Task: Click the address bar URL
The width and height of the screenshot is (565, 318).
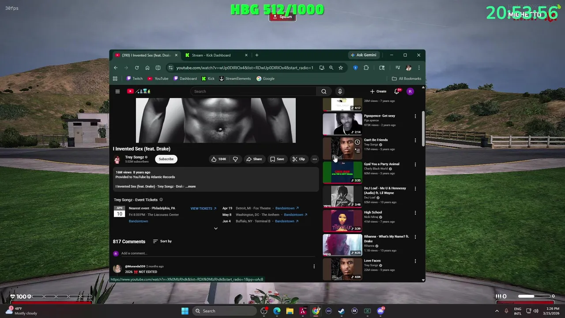Action: (x=245, y=68)
